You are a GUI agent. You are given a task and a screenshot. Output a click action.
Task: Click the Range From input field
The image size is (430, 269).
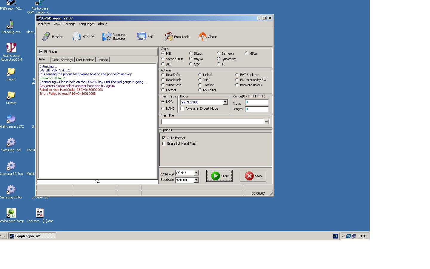pyautogui.click(x=257, y=102)
